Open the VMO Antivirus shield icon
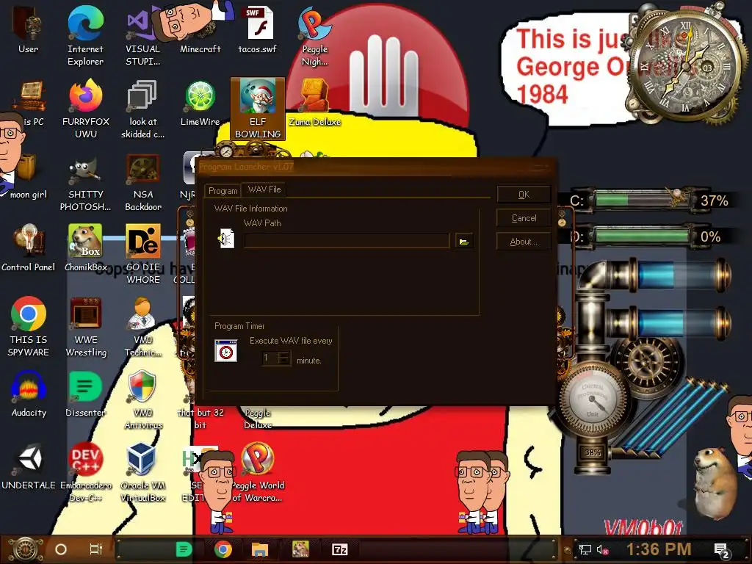 (x=142, y=400)
